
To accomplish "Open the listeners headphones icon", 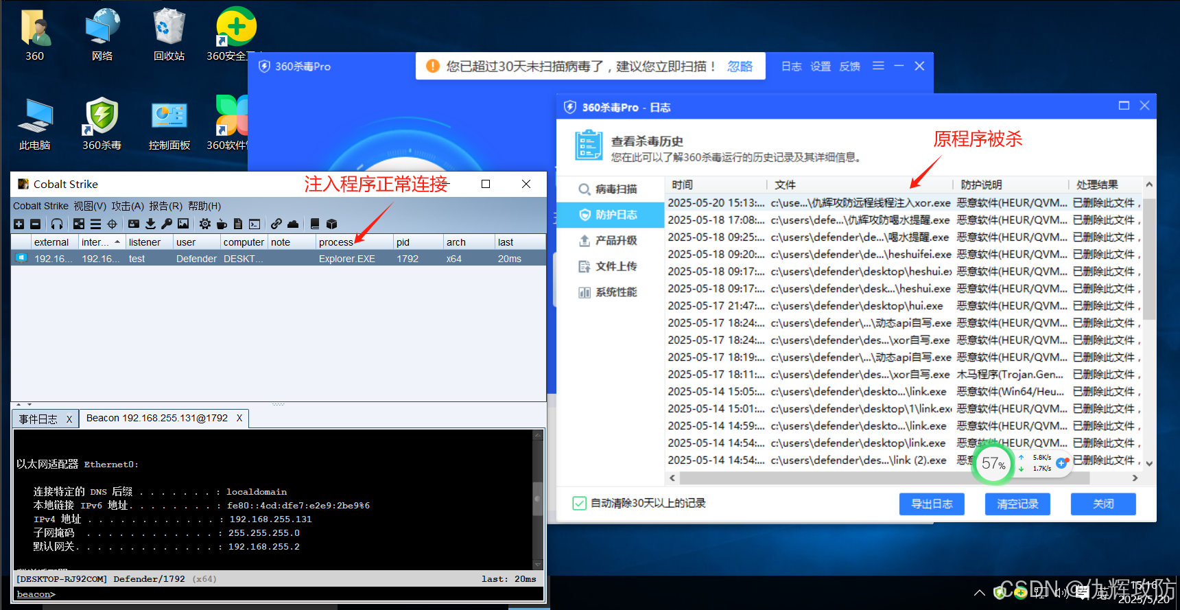I will click(57, 224).
